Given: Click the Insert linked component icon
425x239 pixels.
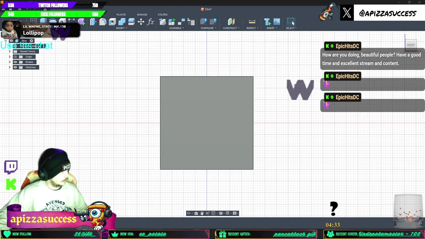Looking at the screenshot, I should 163,22.
